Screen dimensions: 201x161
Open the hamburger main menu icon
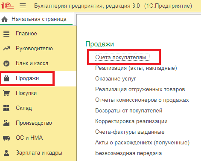[x=23, y=6]
